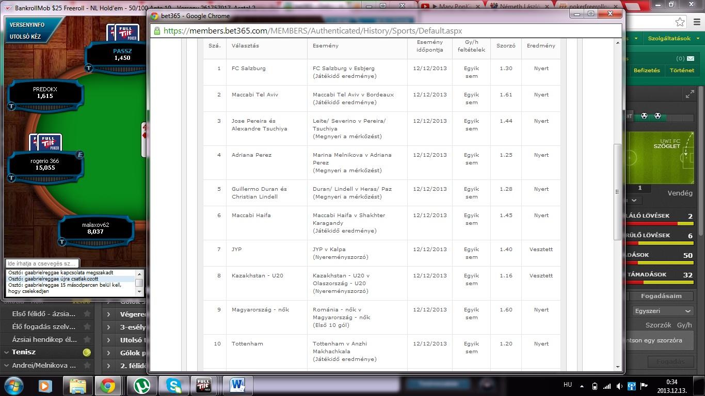Click the volume speaker tray icon
This screenshot has width=705, height=396.
point(619,386)
